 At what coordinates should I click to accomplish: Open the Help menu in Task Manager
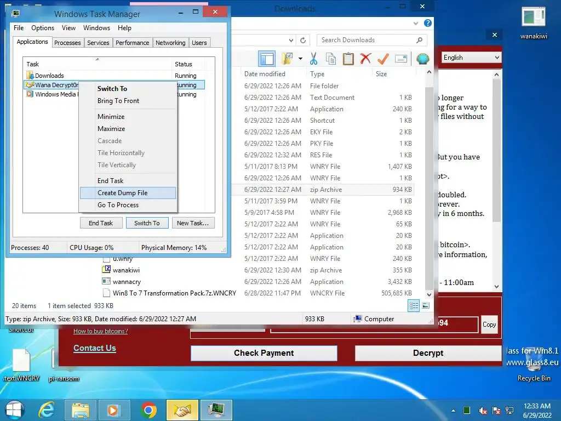click(124, 28)
